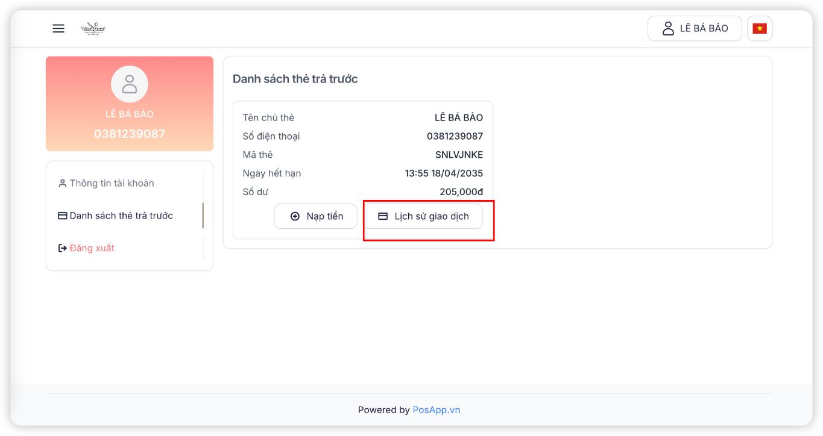Click the brand logo in header
The height and width of the screenshot is (436, 823).
(93, 28)
